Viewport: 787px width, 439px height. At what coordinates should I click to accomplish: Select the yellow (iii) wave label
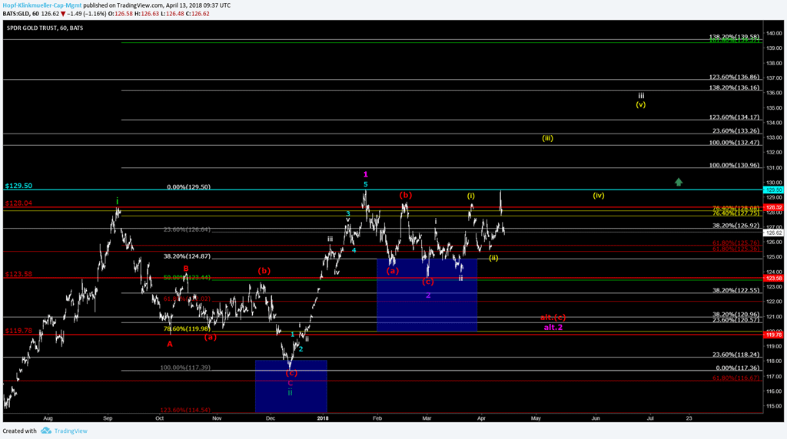(547, 138)
